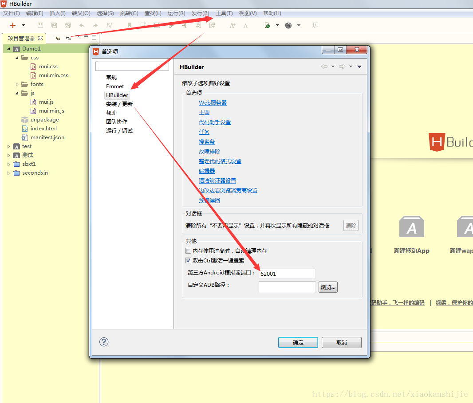The height and width of the screenshot is (403, 473).
Task: Open the 插入(I) menu
Action: coord(57,13)
